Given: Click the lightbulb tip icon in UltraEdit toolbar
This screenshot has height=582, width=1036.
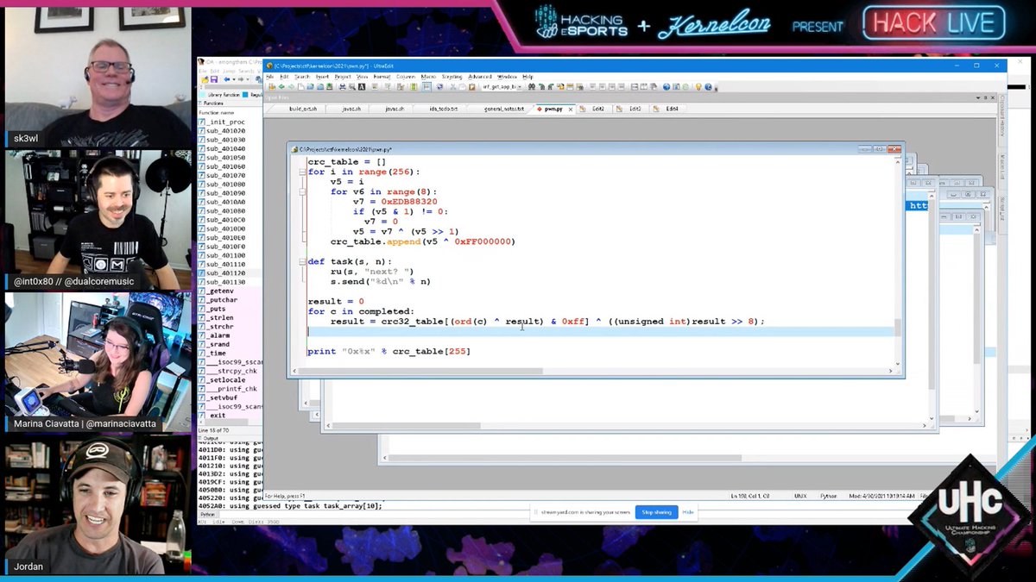Looking at the screenshot, I should coord(698,86).
